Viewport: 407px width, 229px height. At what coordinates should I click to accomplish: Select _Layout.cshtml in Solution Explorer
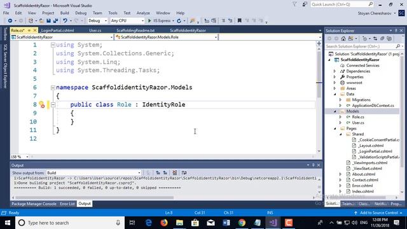(371, 146)
